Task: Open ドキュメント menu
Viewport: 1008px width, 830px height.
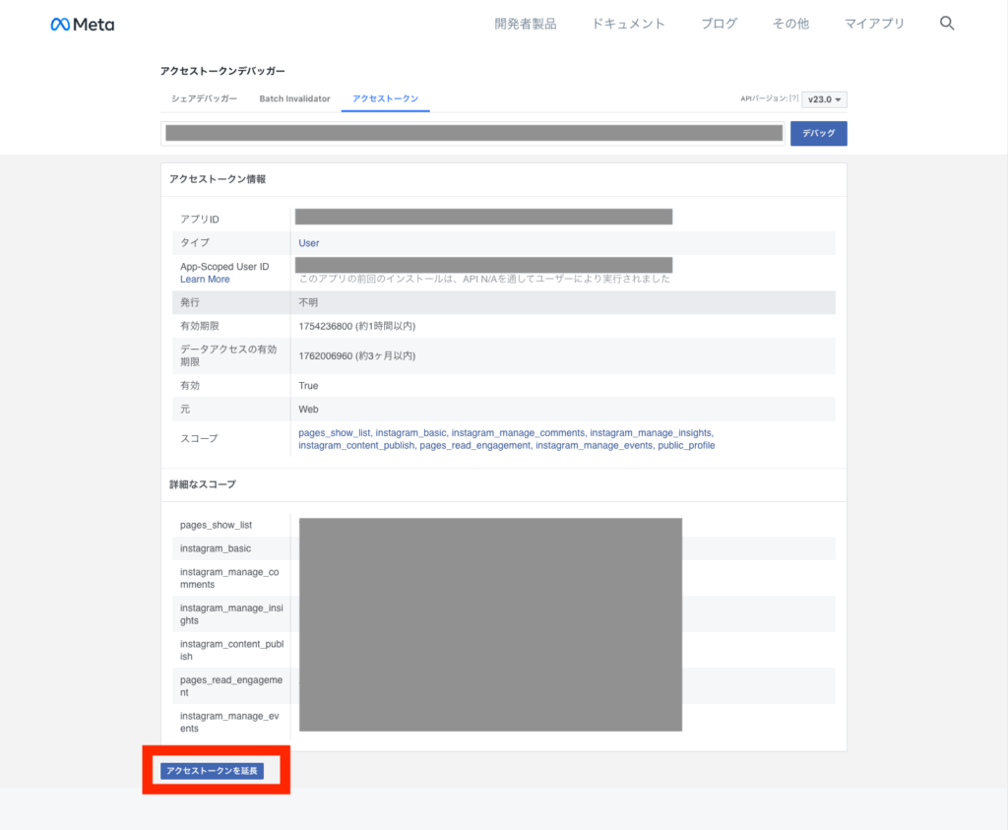Action: [628, 24]
